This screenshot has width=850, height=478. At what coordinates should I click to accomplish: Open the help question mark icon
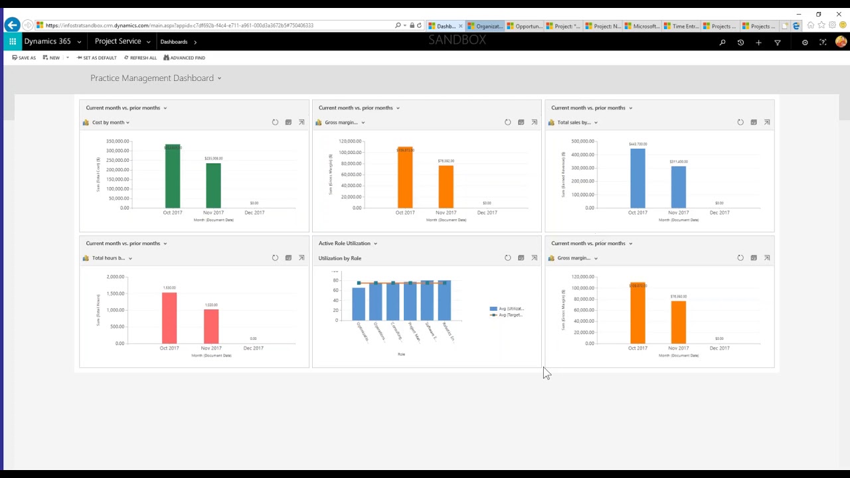(823, 42)
